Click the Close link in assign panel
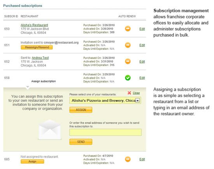 pos(136,93)
